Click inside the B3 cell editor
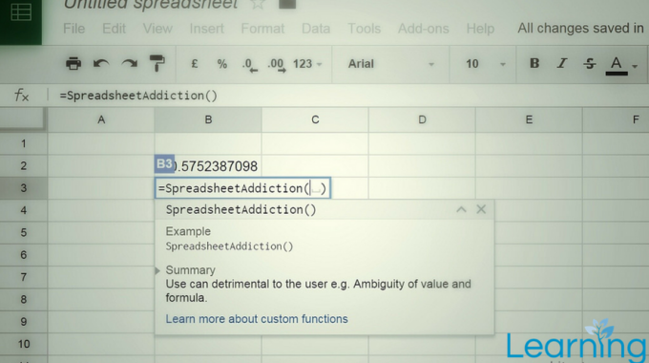Screen dimensions: 649x363 point(242,188)
